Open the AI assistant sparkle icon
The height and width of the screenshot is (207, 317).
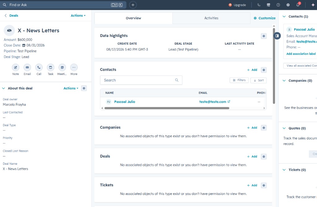[x=313, y=5]
